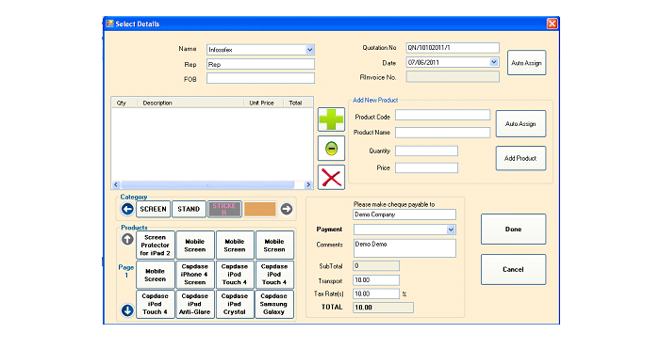The height and width of the screenshot is (349, 660).
Task: Click the Select Details window title icon
Action: (x=110, y=24)
